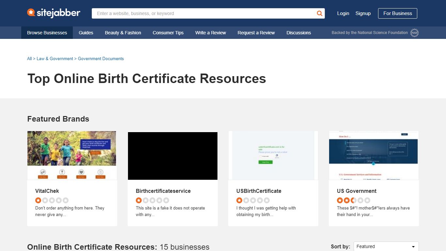Click the US Government brand name
Image resolution: width=446 pixels, height=251 pixels.
click(x=357, y=191)
